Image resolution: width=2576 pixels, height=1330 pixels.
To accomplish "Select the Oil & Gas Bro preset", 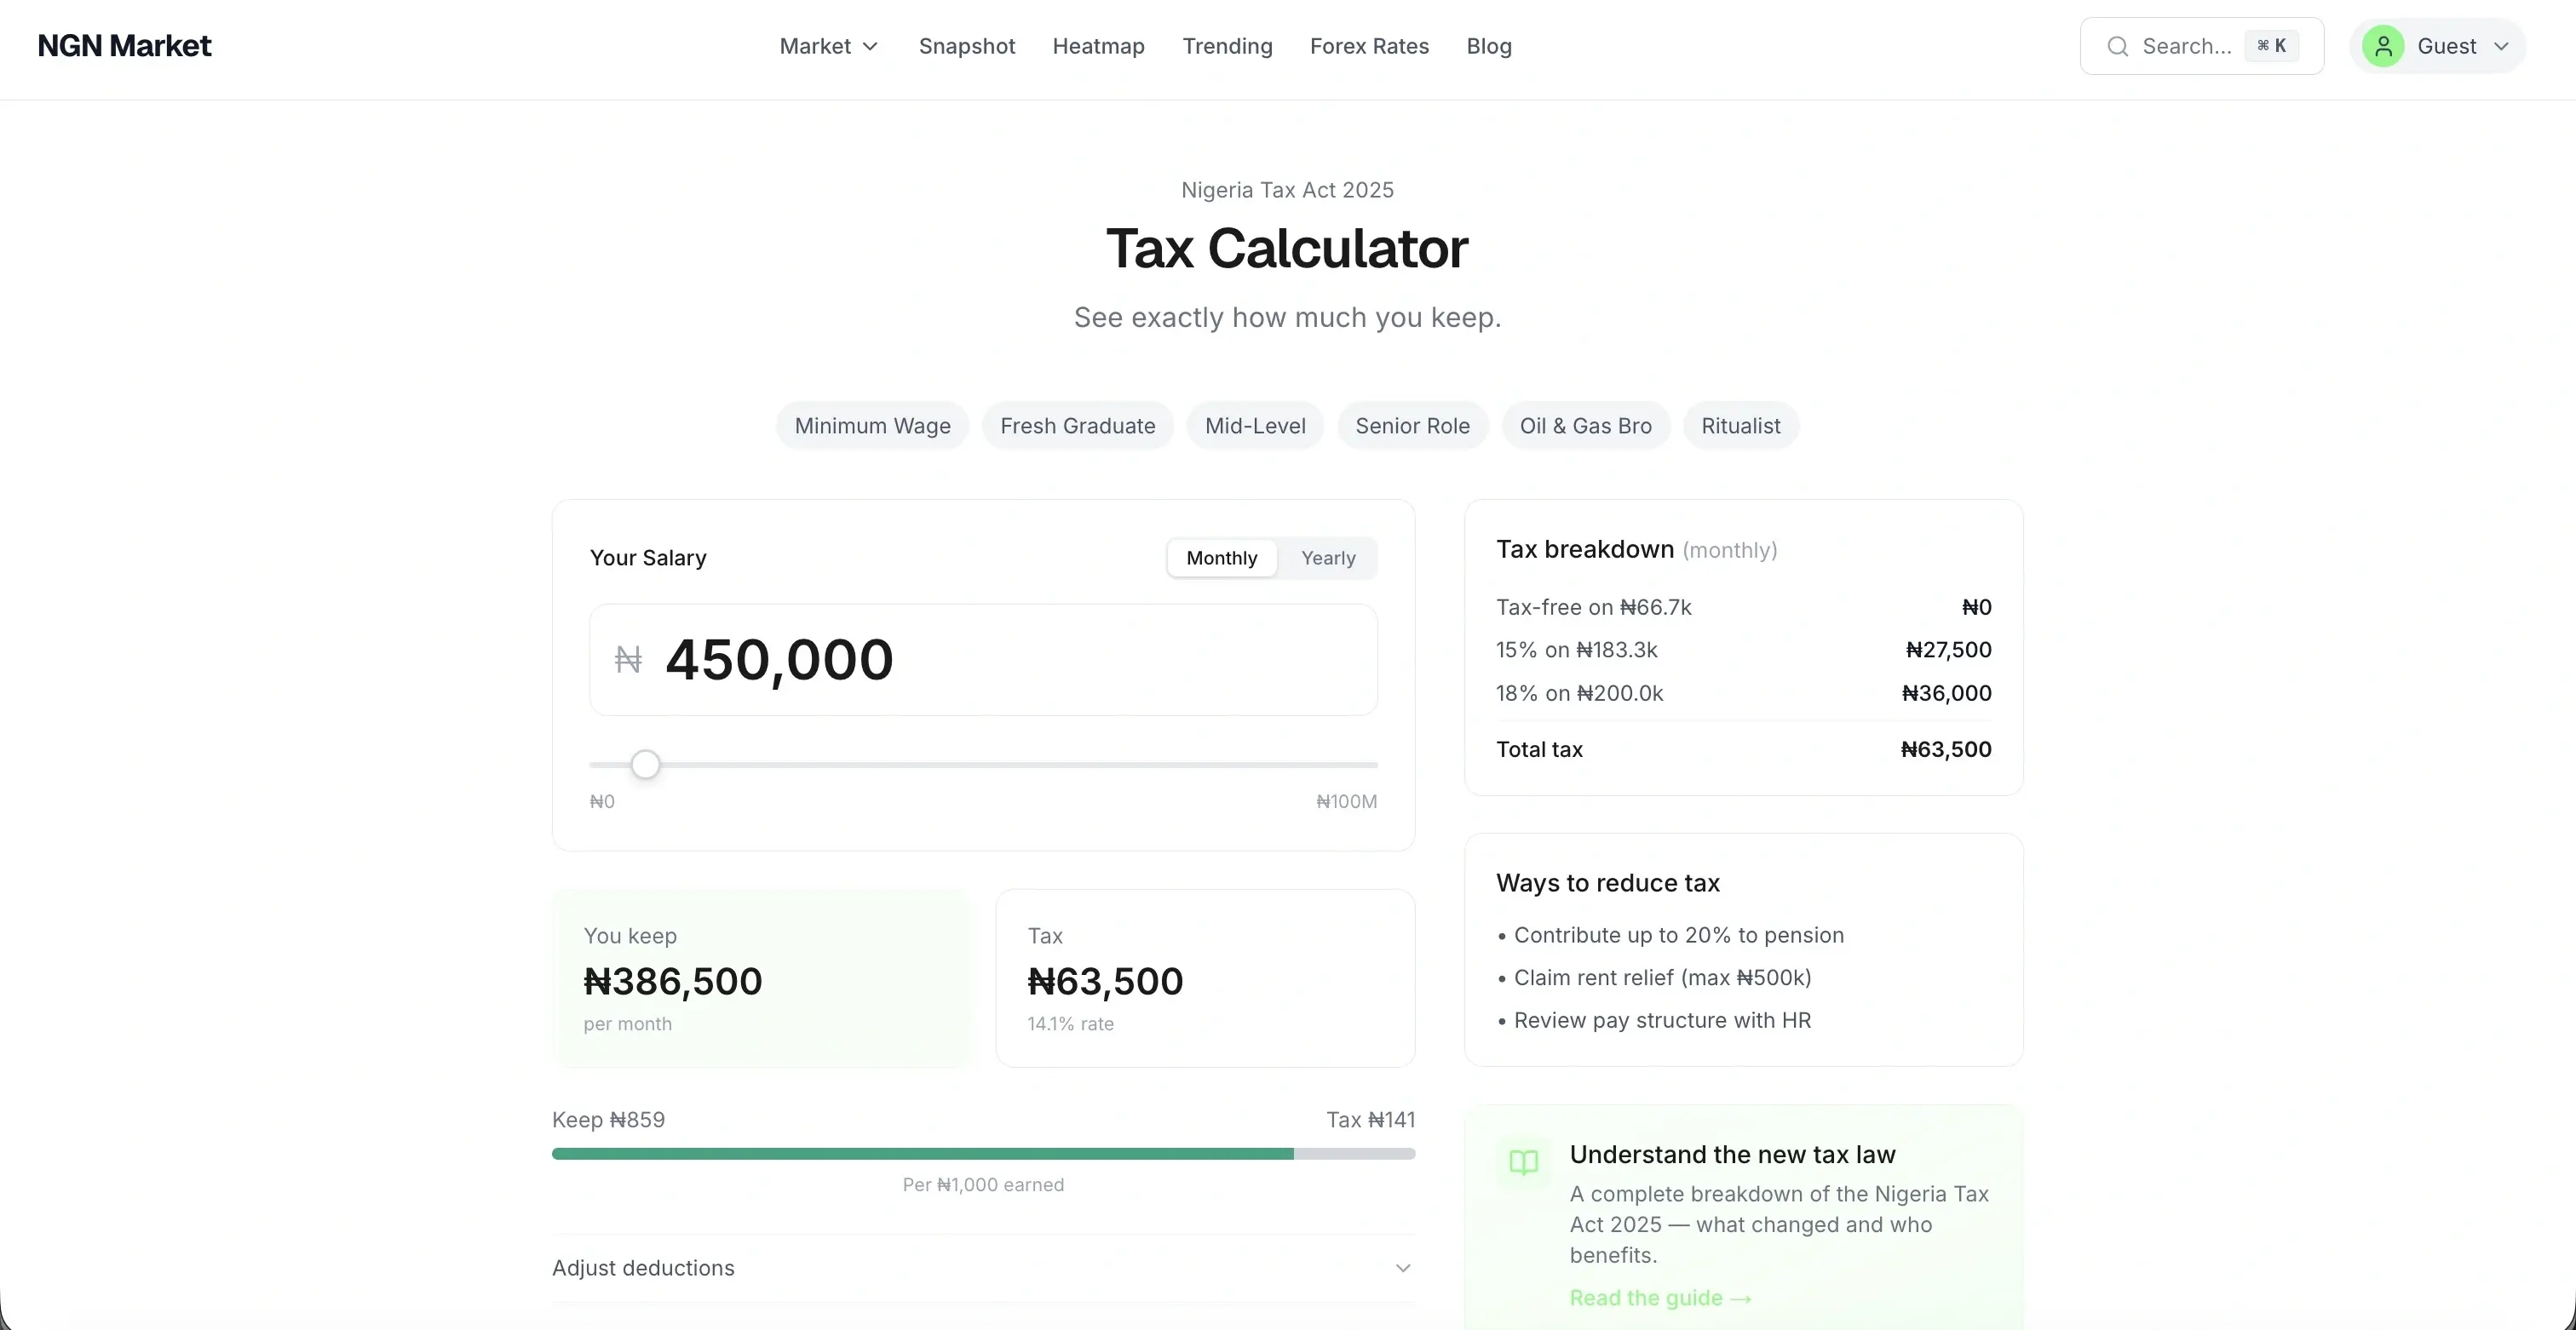I will coord(1585,426).
